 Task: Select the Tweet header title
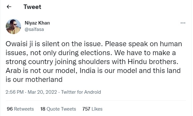[x=32, y=7]
